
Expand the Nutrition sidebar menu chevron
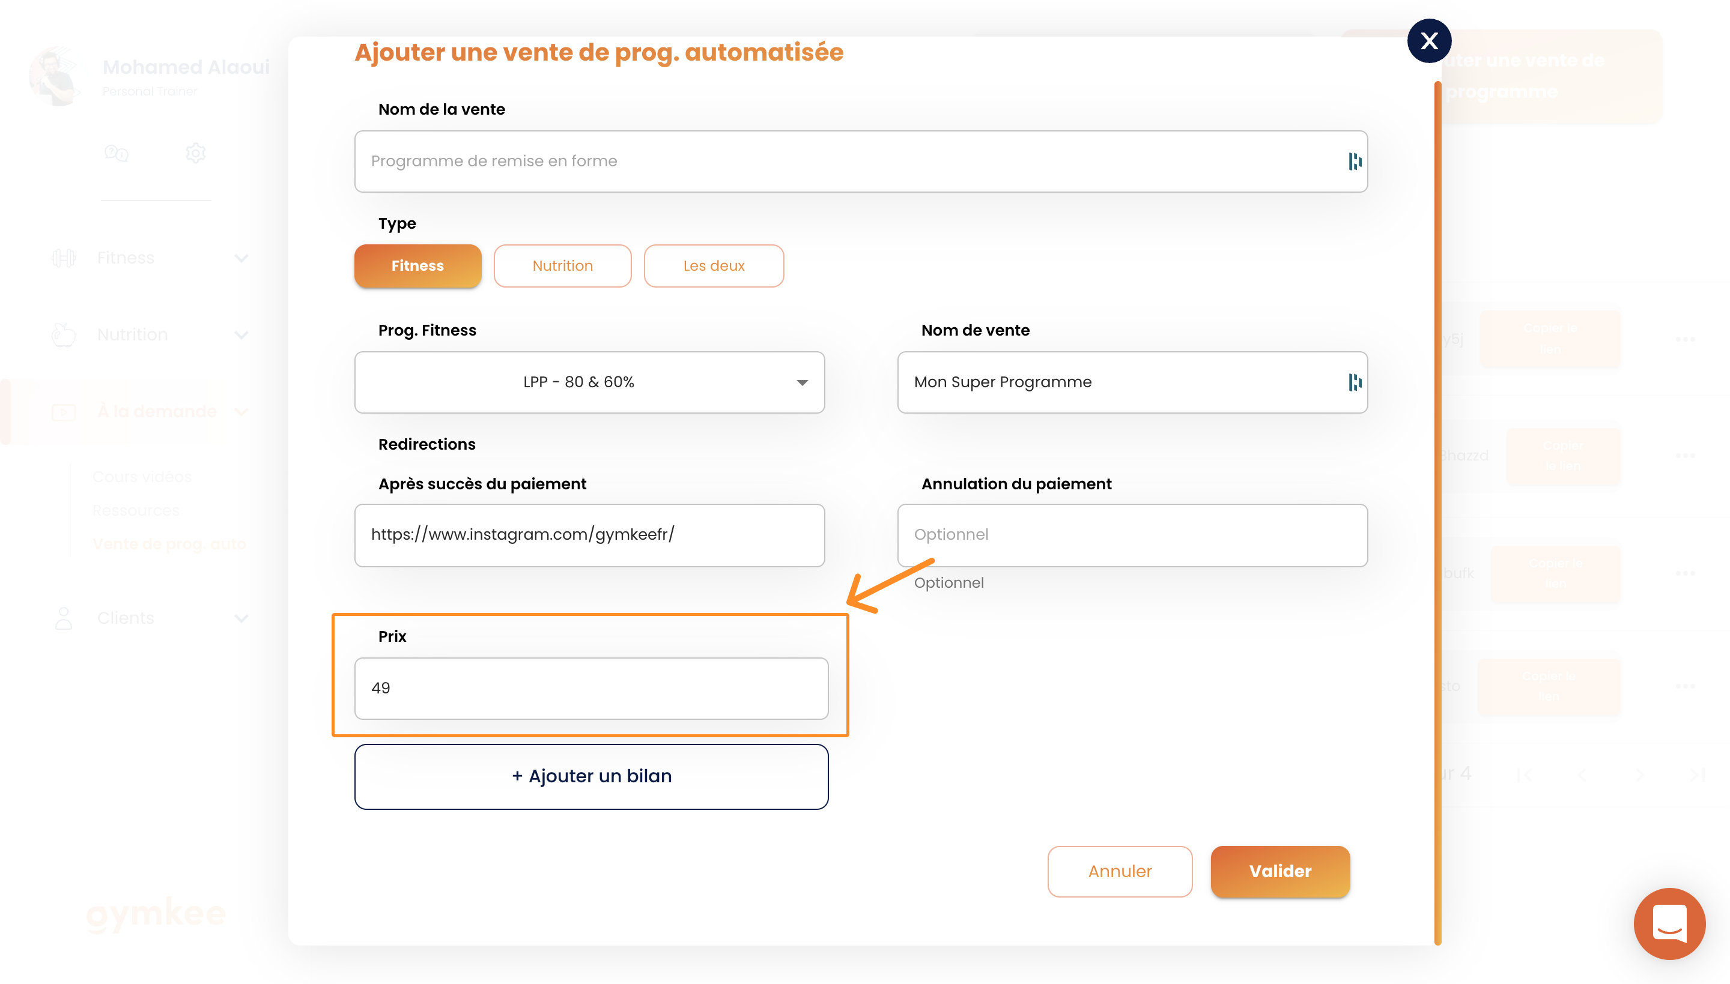coord(241,334)
